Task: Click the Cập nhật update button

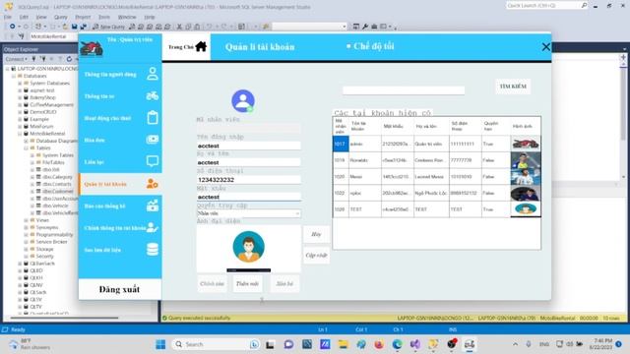Action: pyautogui.click(x=316, y=256)
